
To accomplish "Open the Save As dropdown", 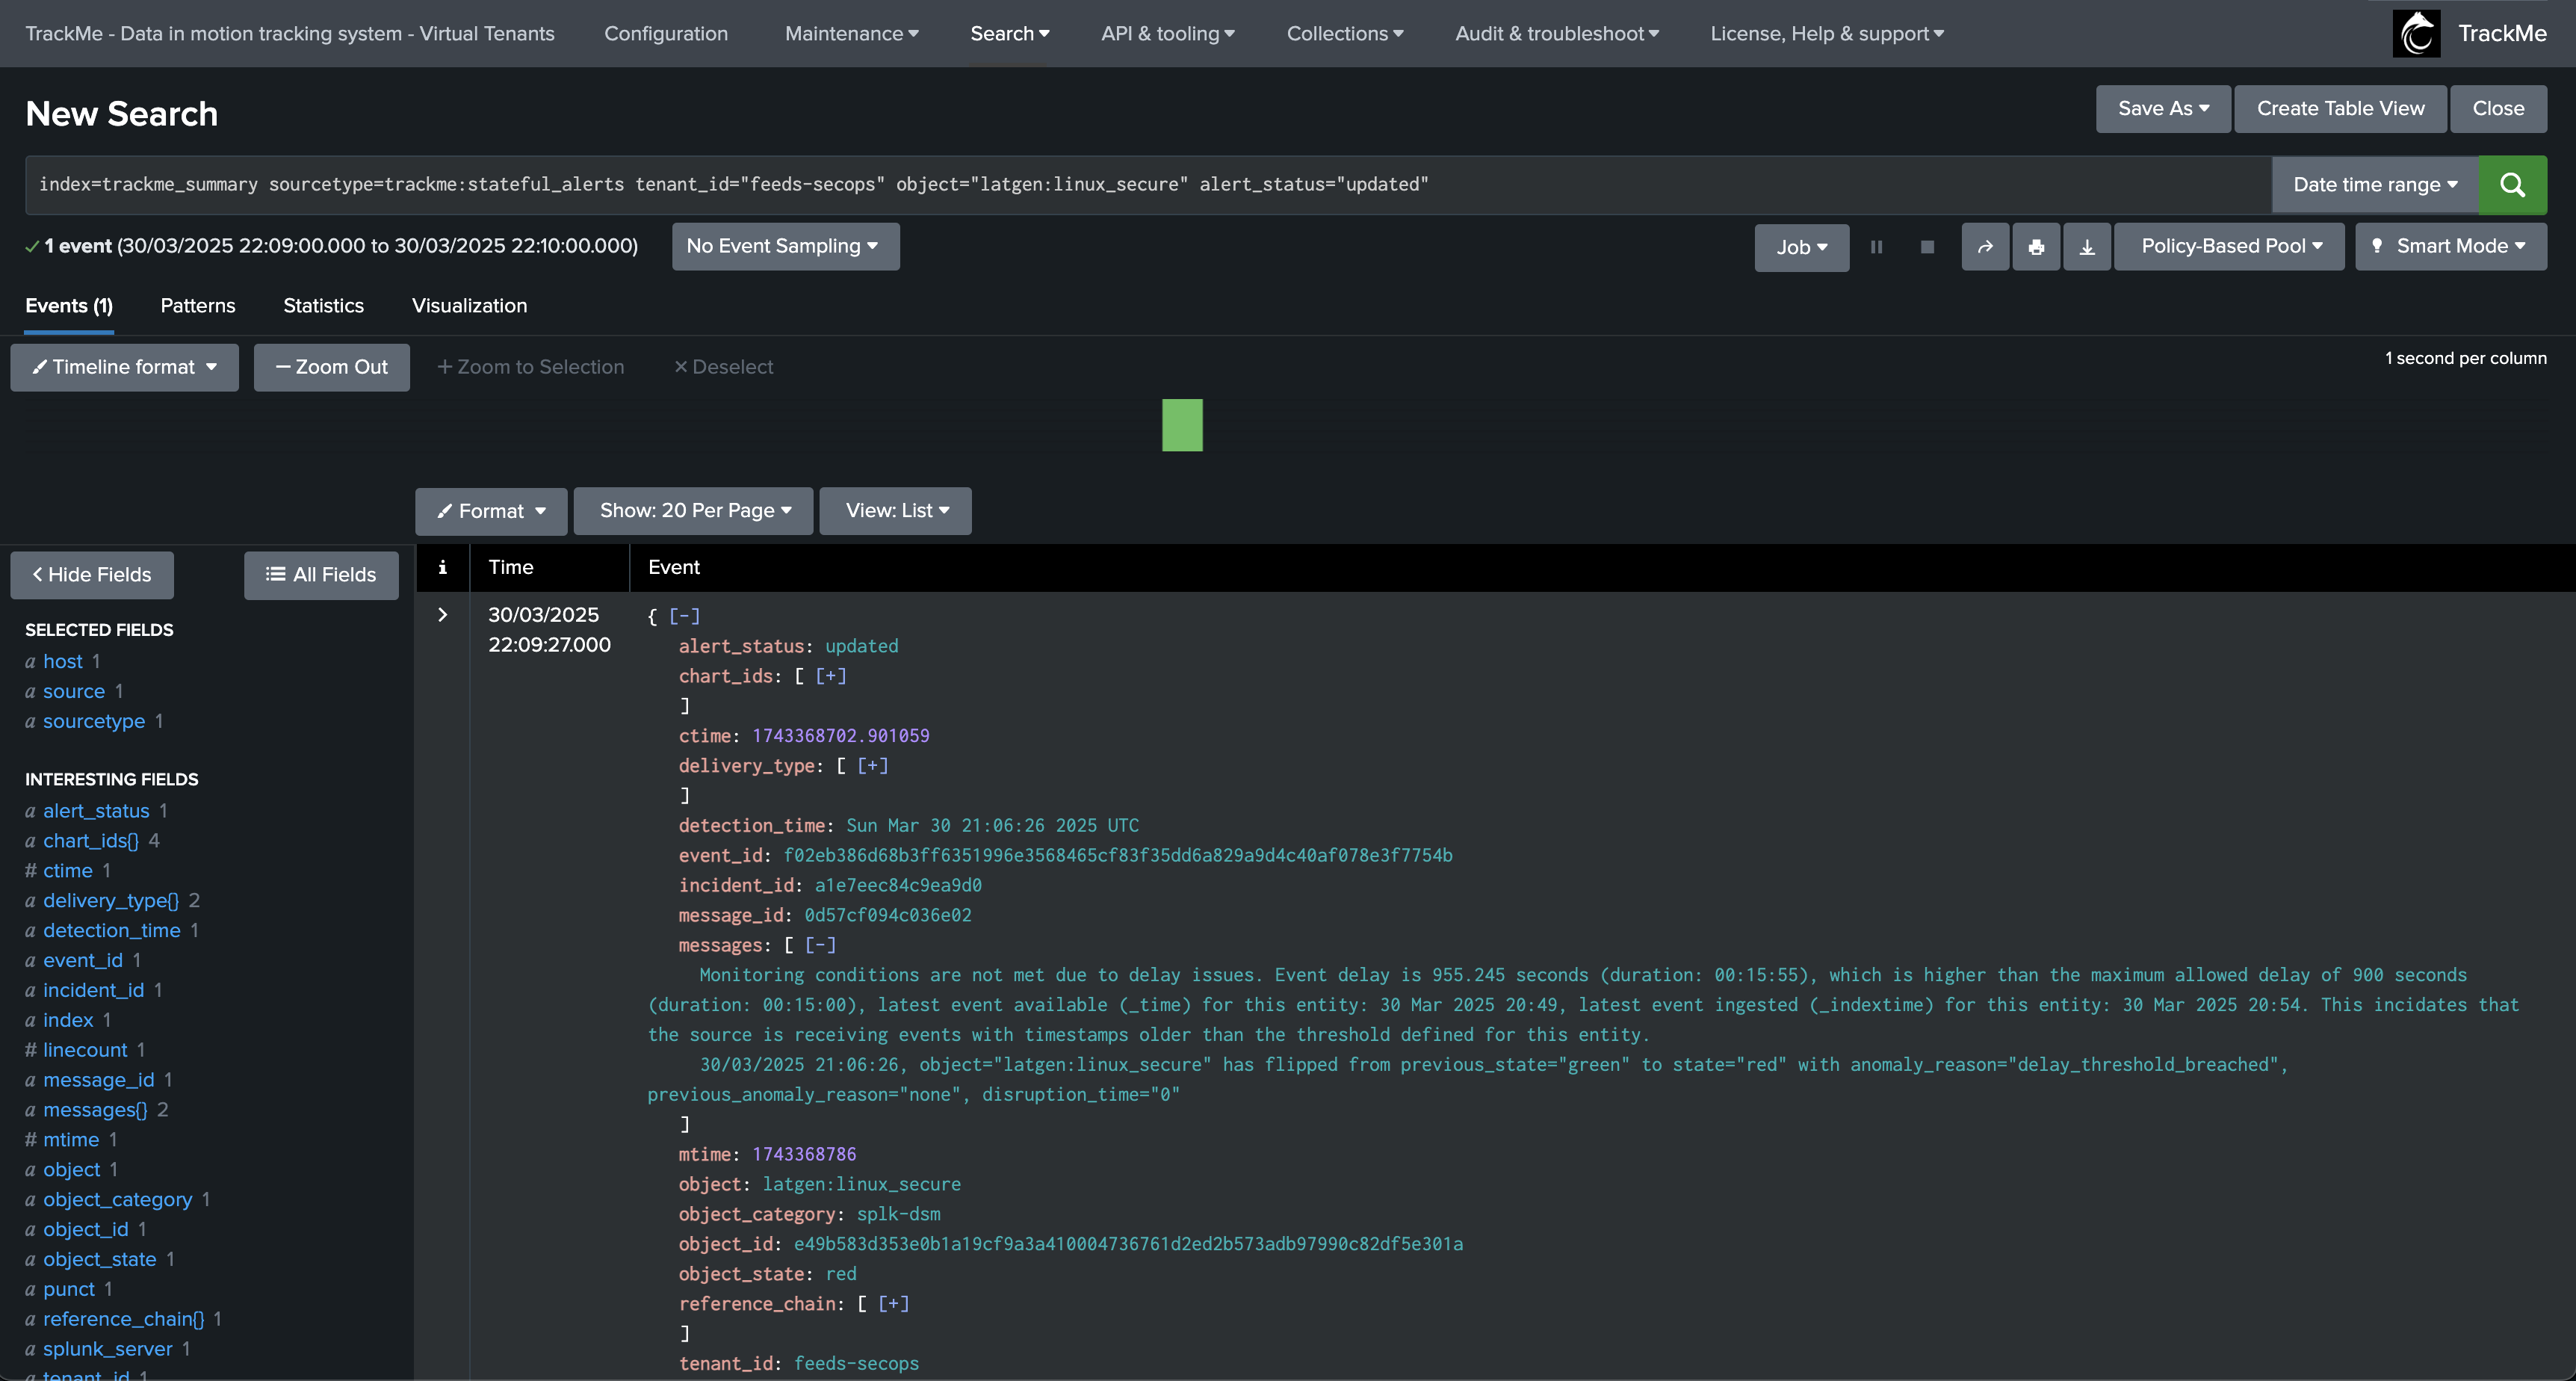I will tap(2163, 109).
